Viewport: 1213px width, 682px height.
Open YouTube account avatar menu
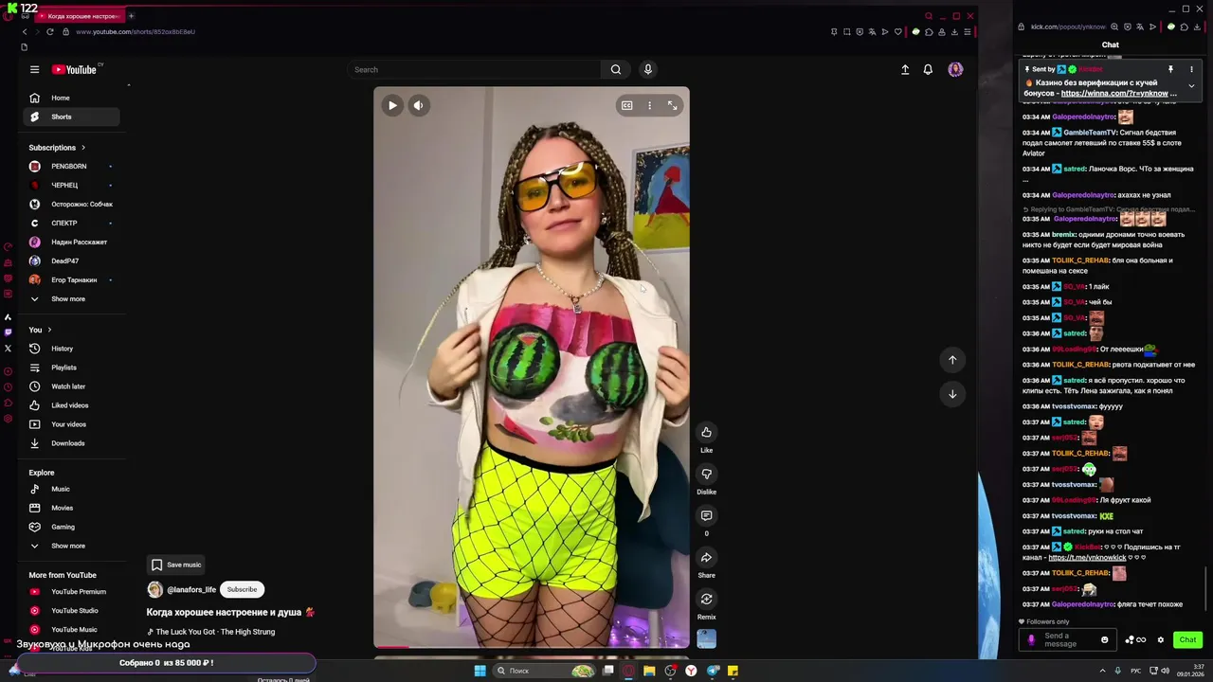click(x=955, y=69)
